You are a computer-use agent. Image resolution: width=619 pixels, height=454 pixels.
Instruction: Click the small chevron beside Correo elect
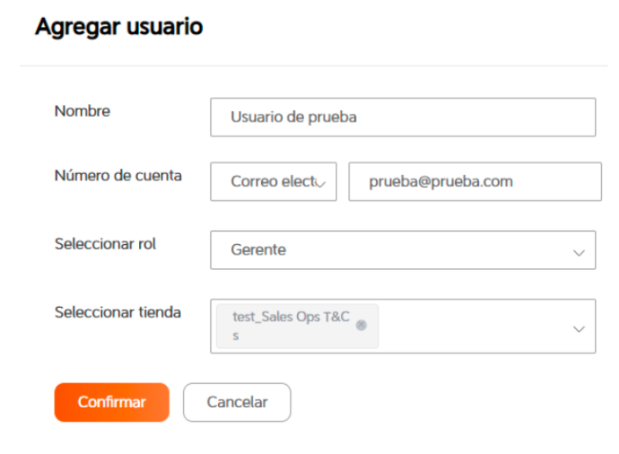pyautogui.click(x=320, y=184)
